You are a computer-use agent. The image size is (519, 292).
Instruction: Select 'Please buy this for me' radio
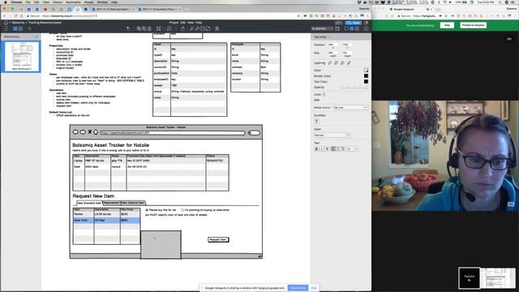(x=147, y=210)
